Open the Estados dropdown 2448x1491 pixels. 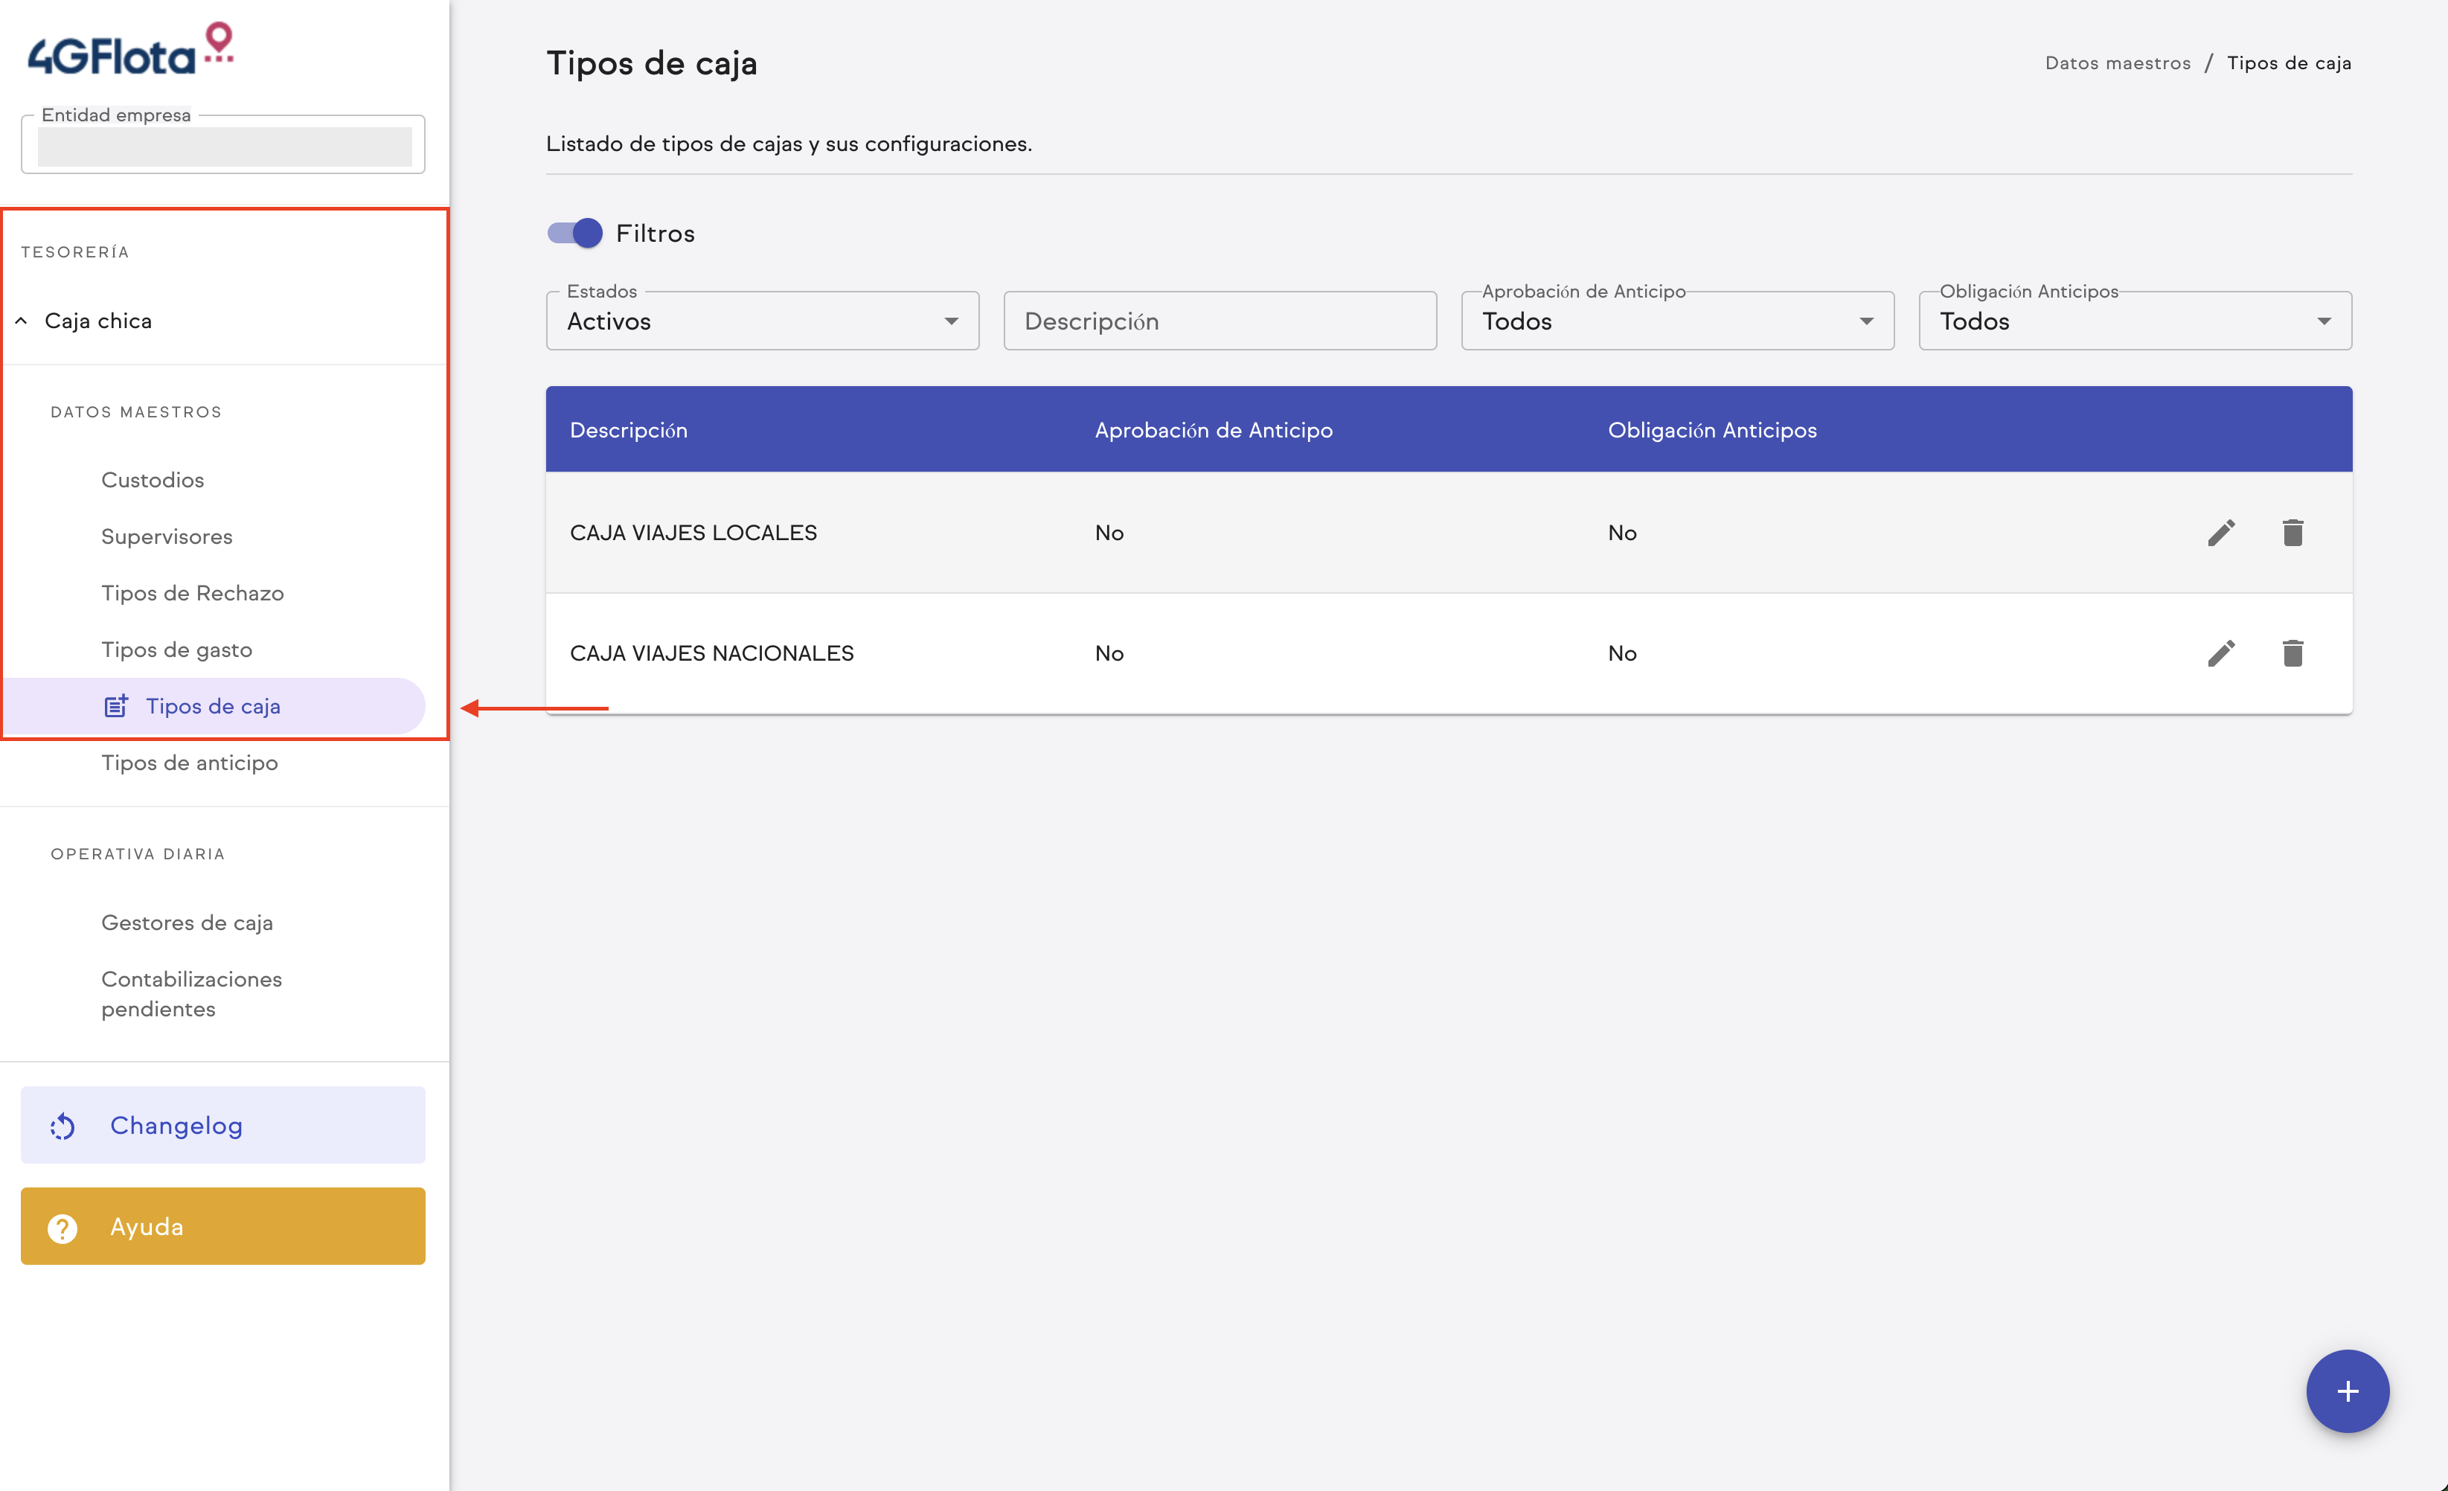click(762, 321)
